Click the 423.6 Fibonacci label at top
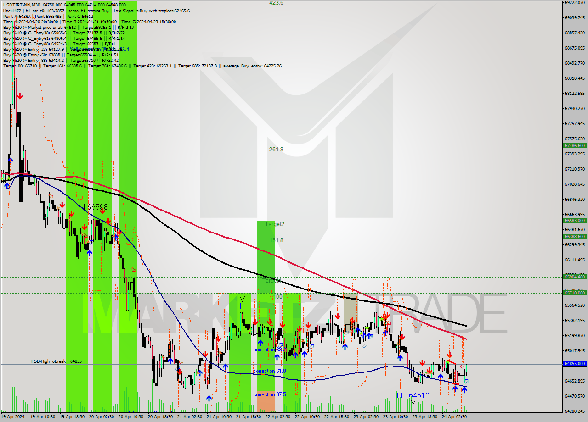This screenshot has width=588, height=422. [x=276, y=3]
